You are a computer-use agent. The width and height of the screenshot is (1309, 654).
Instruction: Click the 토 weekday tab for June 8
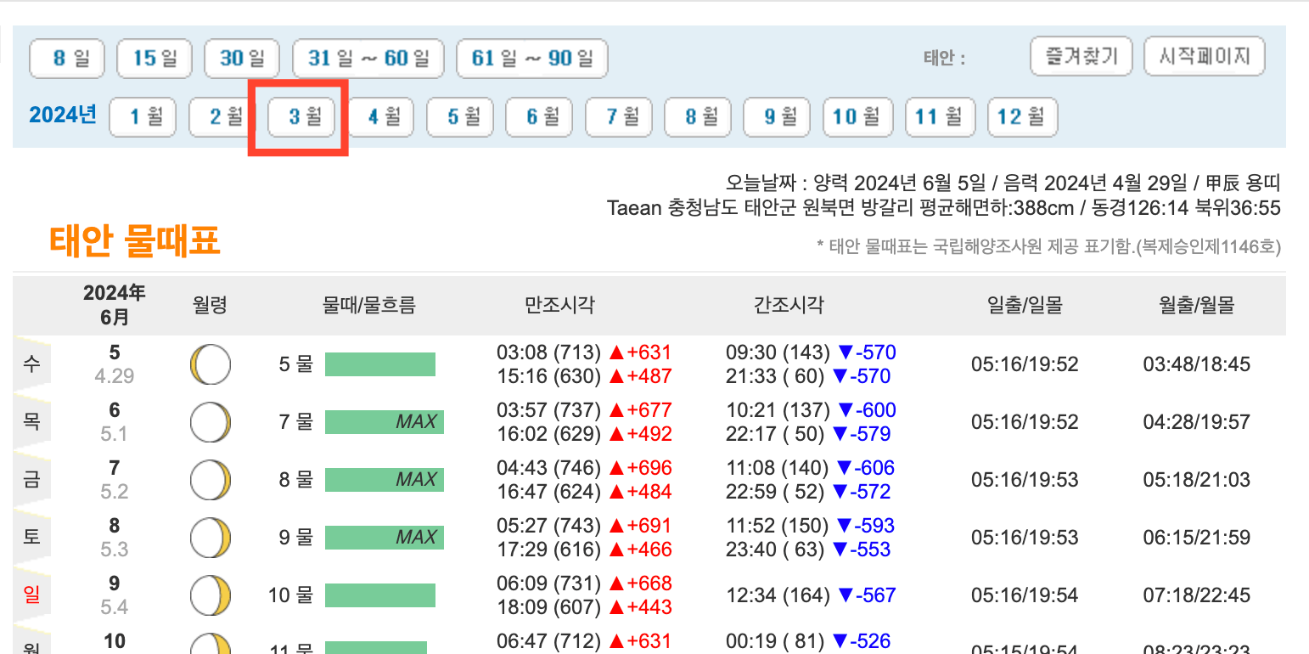click(31, 538)
